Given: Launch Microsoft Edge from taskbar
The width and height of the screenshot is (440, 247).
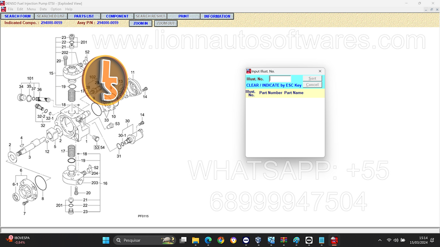Looking at the screenshot, I should click(x=208, y=240).
